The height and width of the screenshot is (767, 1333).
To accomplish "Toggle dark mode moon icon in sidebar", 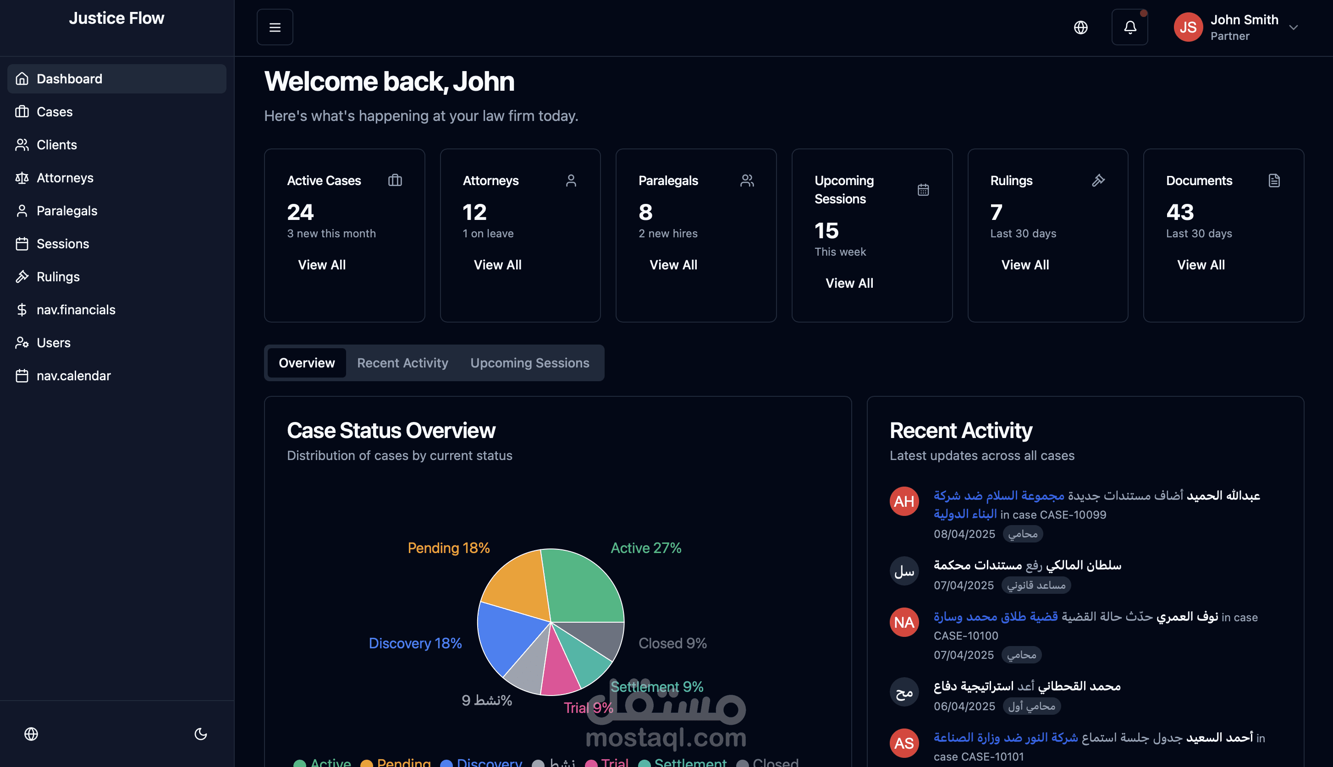I will (201, 733).
